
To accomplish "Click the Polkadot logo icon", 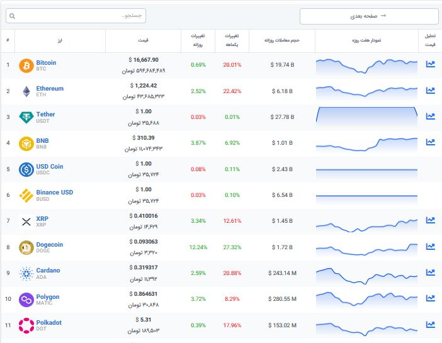I will tap(26, 325).
